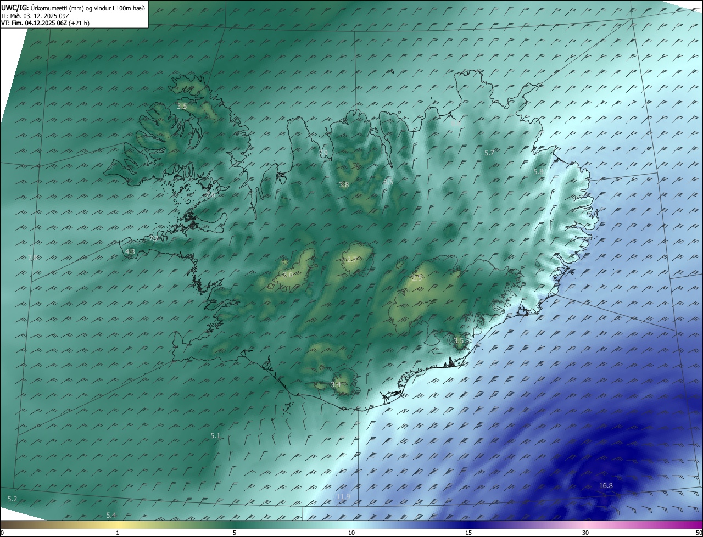Click the 5.2 value label at the map edge

click(x=12, y=499)
